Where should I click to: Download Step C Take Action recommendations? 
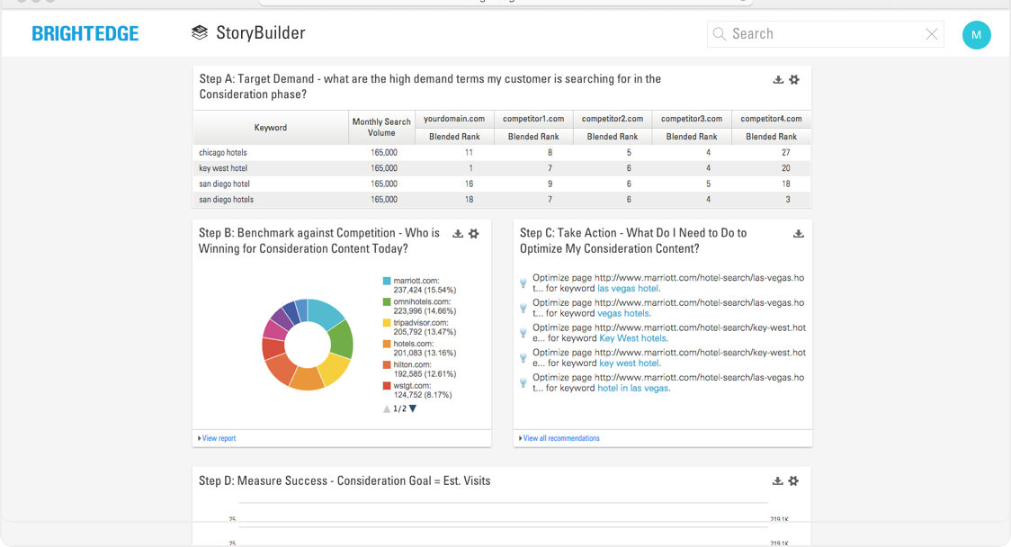click(798, 234)
